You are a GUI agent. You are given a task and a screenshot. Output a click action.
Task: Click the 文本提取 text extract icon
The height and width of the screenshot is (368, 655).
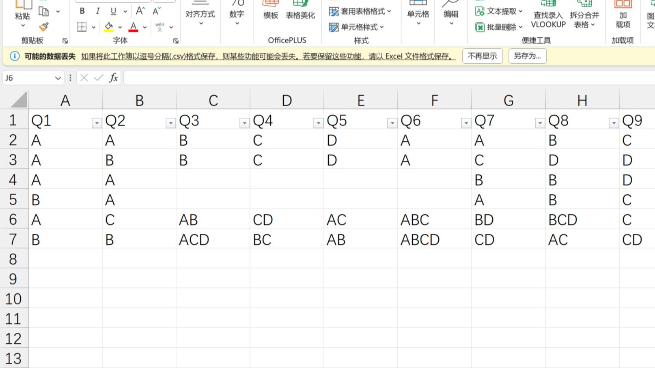tap(480, 11)
